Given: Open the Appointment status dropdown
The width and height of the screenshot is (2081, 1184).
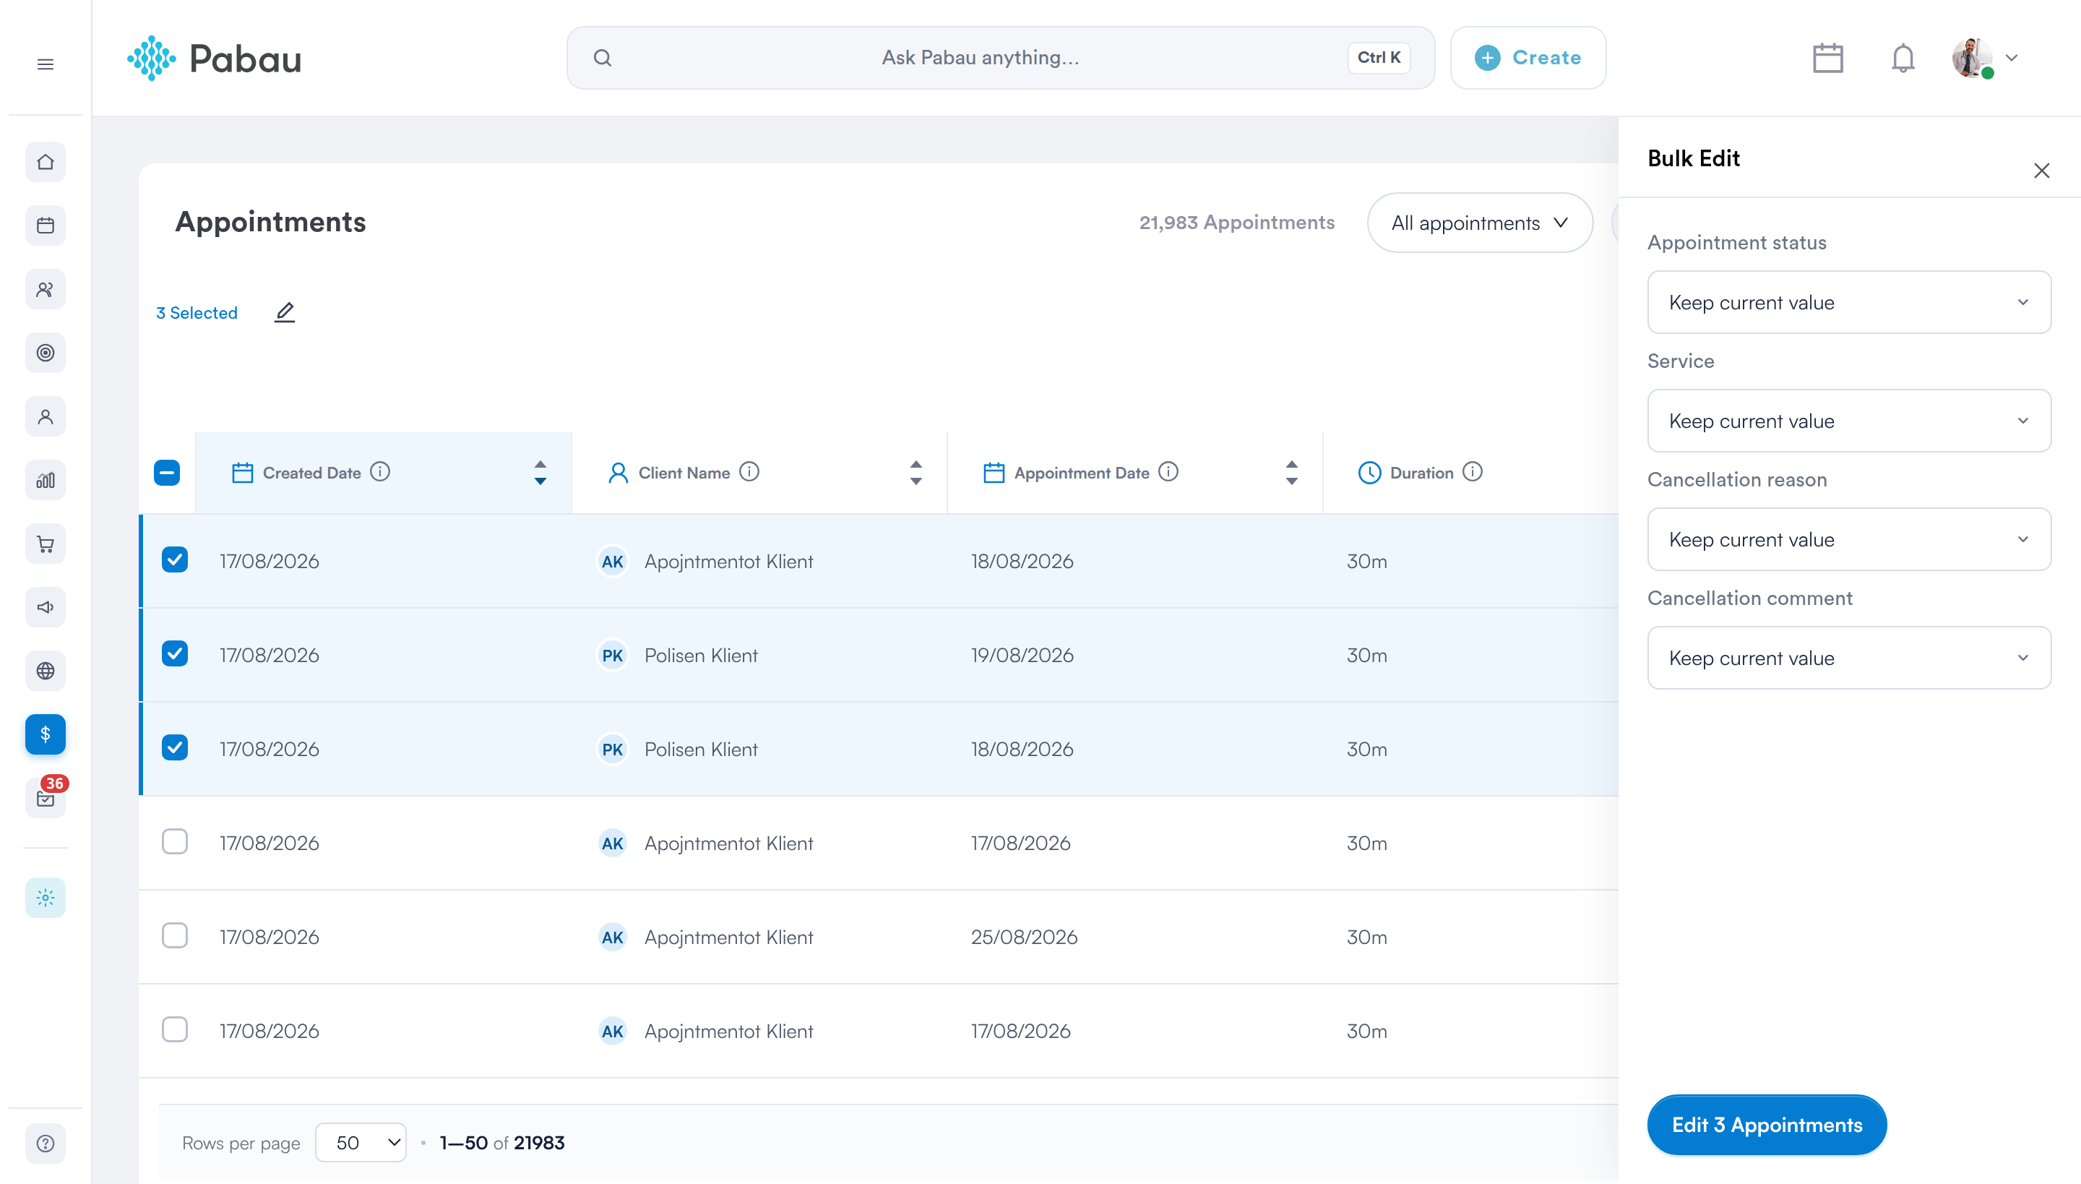Looking at the screenshot, I should pos(1848,302).
